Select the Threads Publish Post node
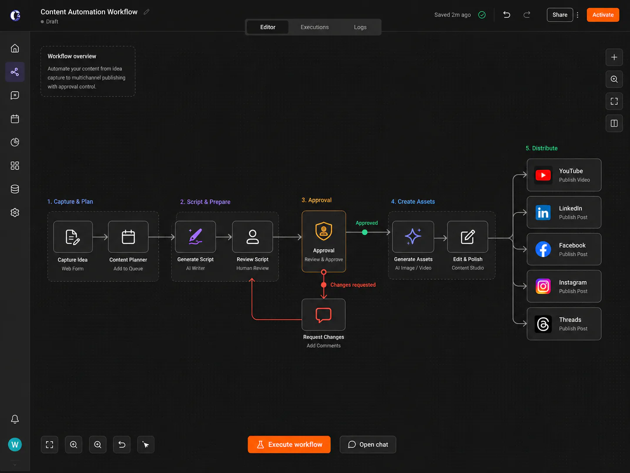The width and height of the screenshot is (630, 473). 564,324
